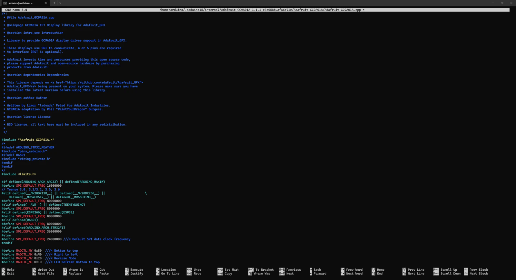Click the '#define MADCTL_MY 0x80' line
The height and width of the screenshot is (280, 516).
point(40,251)
